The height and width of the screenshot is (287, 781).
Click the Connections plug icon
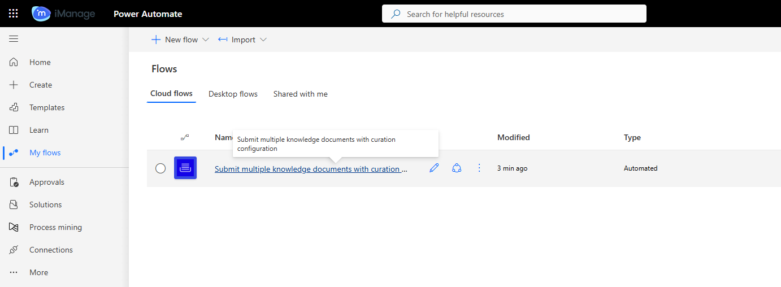point(14,250)
